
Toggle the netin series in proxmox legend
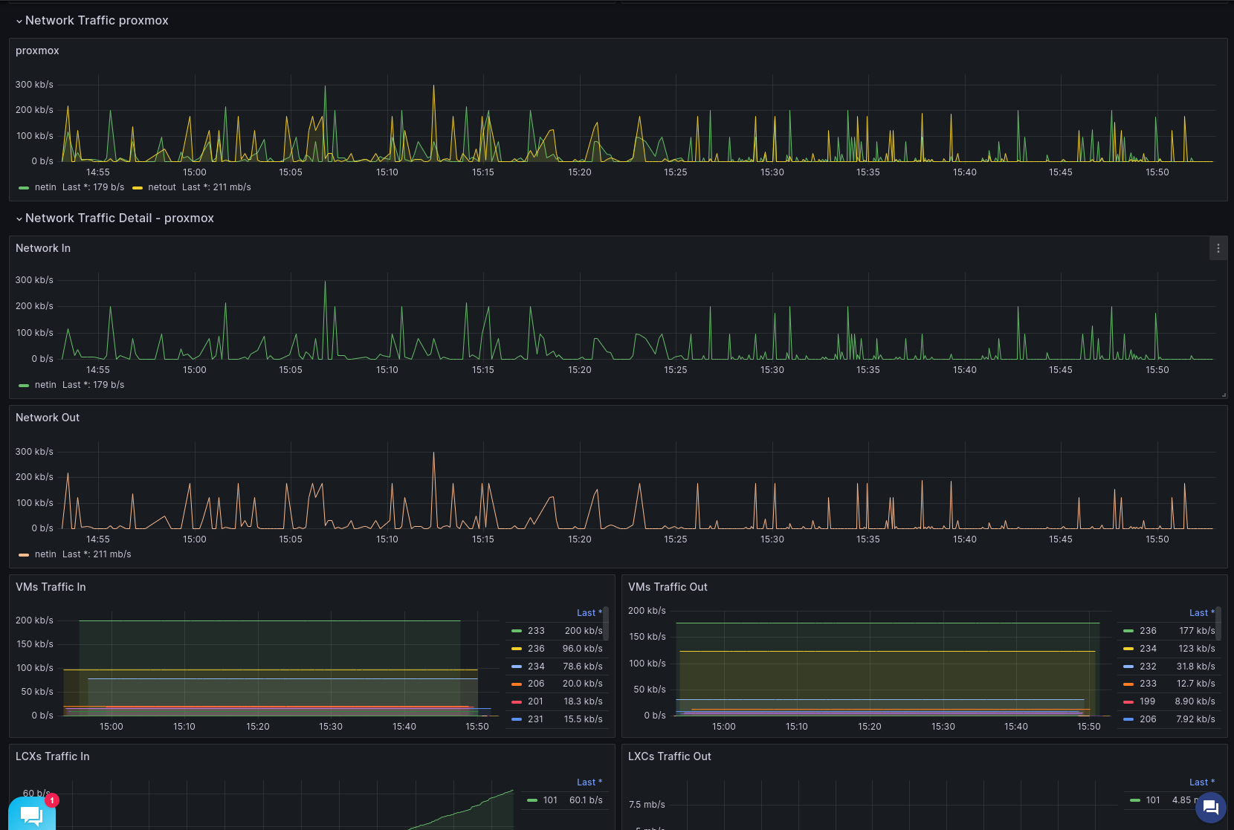[x=45, y=187]
